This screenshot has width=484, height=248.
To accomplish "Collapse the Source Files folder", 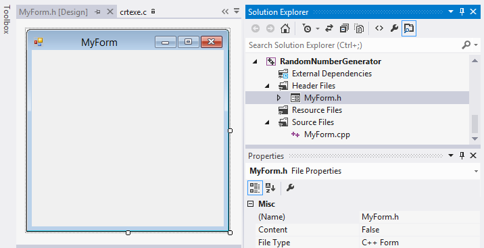I will (267, 122).
